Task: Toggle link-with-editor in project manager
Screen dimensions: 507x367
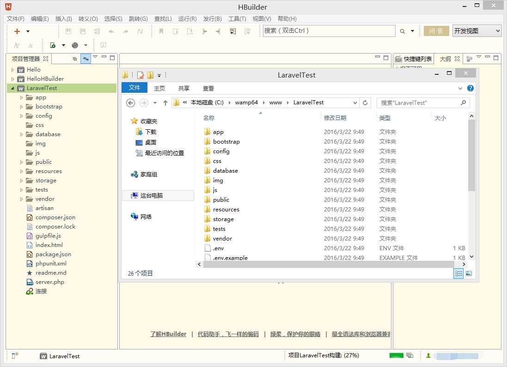Action: point(86,59)
